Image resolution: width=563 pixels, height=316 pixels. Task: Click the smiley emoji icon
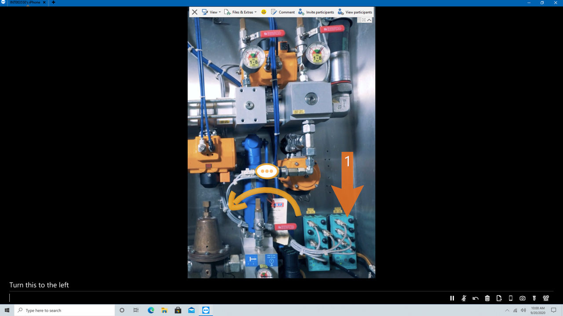click(264, 12)
